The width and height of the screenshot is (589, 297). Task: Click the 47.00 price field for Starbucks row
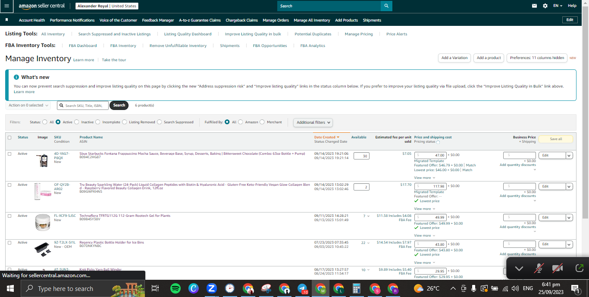pos(430,155)
